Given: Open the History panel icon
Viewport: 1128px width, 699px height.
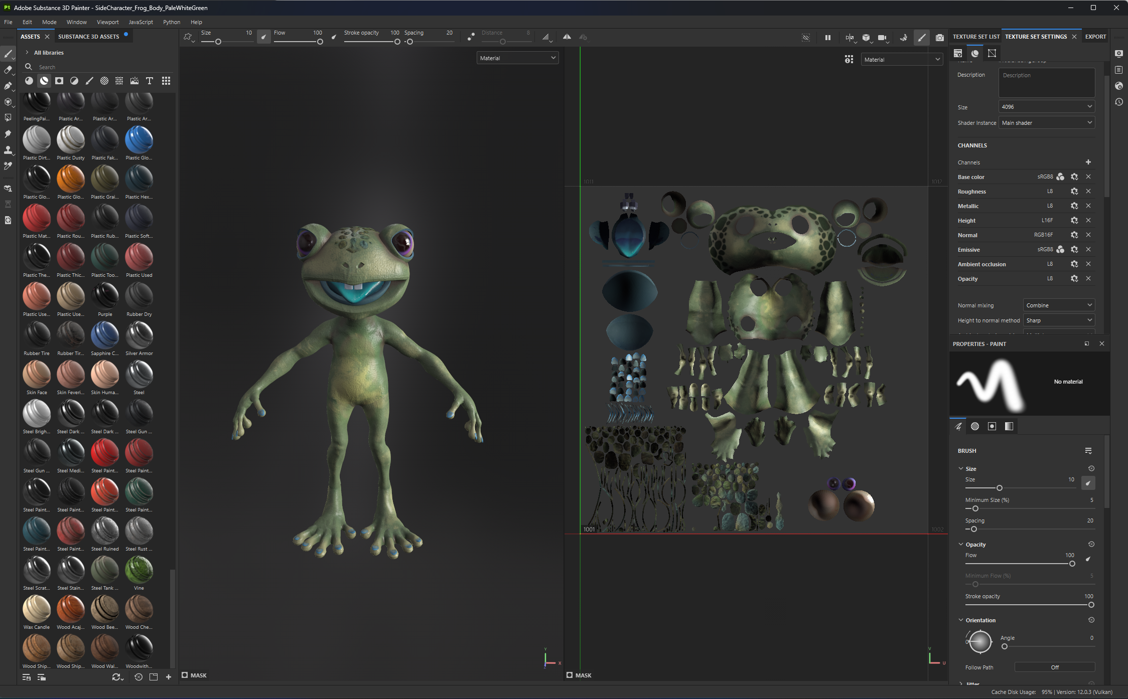Looking at the screenshot, I should click(1119, 102).
